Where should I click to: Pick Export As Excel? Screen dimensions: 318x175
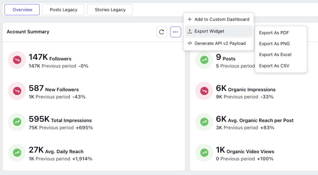click(275, 55)
